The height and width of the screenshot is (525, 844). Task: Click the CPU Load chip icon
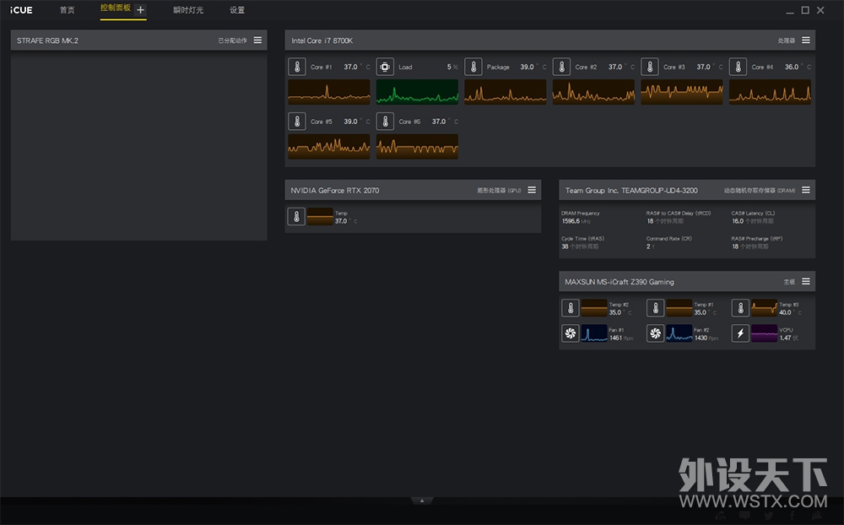click(385, 67)
